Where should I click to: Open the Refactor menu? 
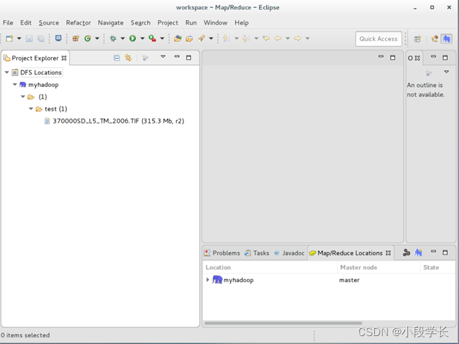pos(78,23)
